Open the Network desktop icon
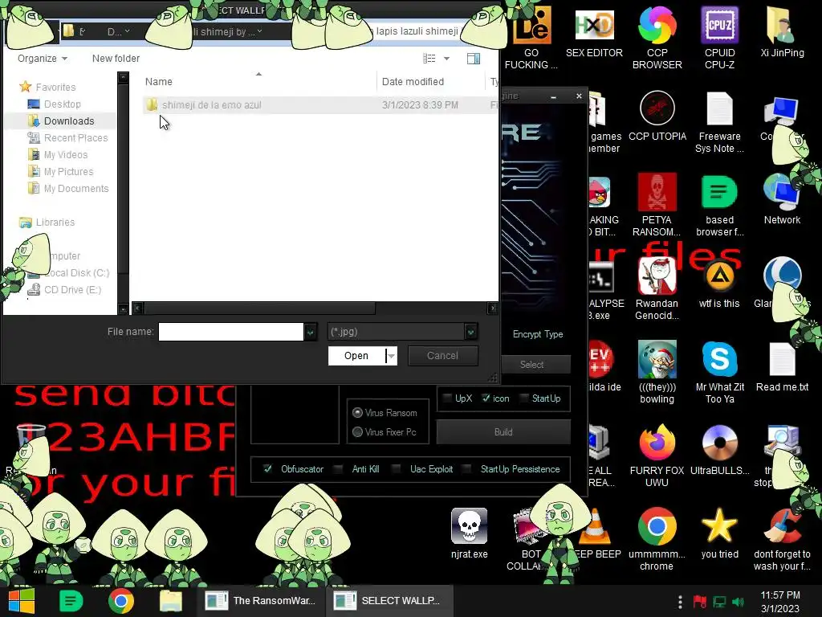This screenshot has width=822, height=617. click(x=782, y=199)
